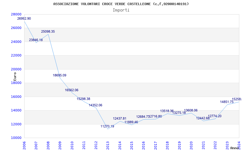Click the x-axis year 2022
The image size is (242, 151).
(x=215, y=145)
